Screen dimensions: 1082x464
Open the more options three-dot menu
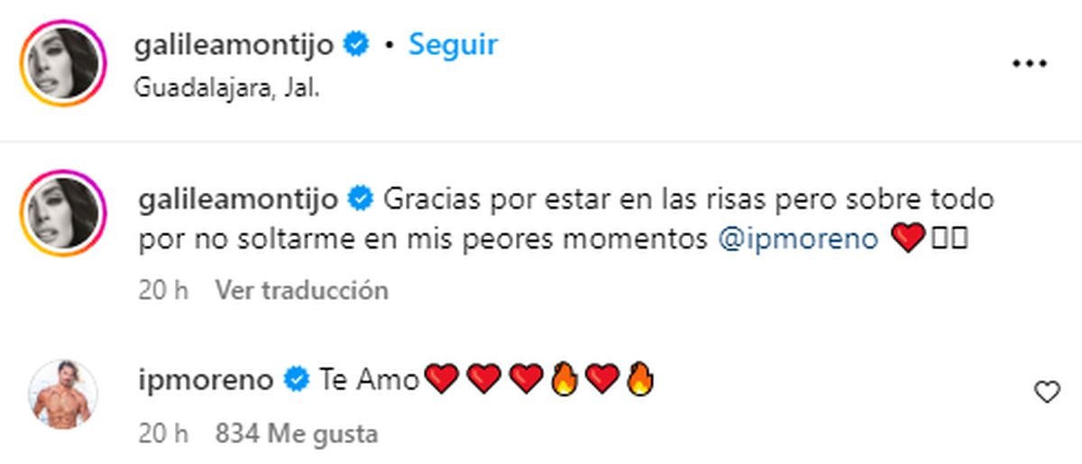click(1029, 64)
